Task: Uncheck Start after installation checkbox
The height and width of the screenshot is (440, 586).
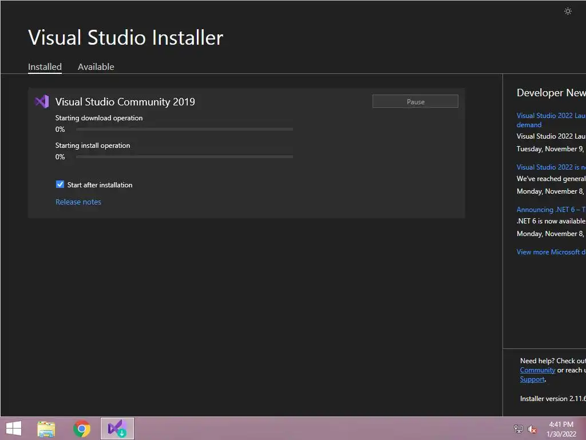Action: click(60, 184)
